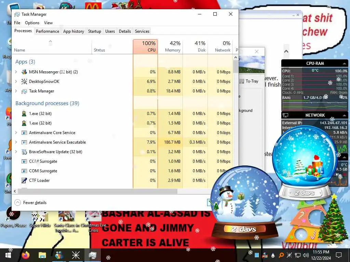The image size is (350, 262).
Task: Click the network tray icon
Action: tap(298, 255)
